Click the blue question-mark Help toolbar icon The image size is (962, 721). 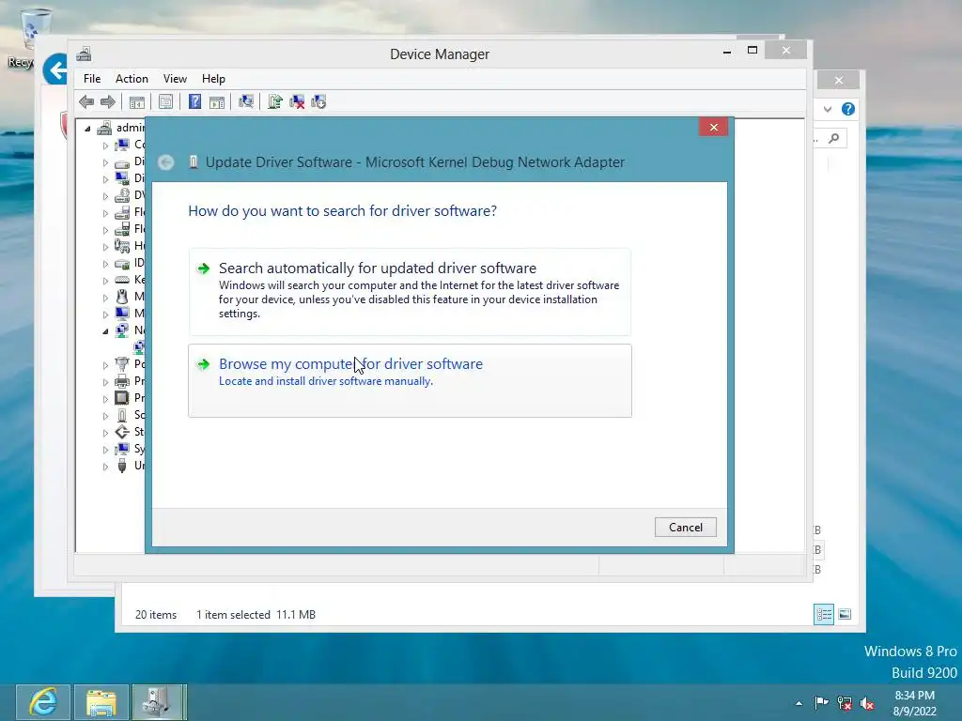point(194,101)
